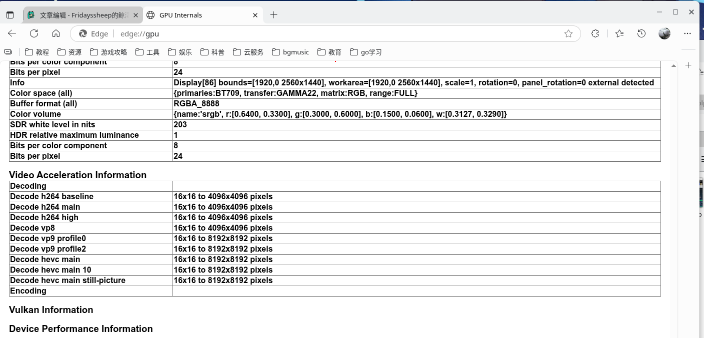Expand the 教程 bookmarks folder
704x338 pixels.
coord(37,52)
